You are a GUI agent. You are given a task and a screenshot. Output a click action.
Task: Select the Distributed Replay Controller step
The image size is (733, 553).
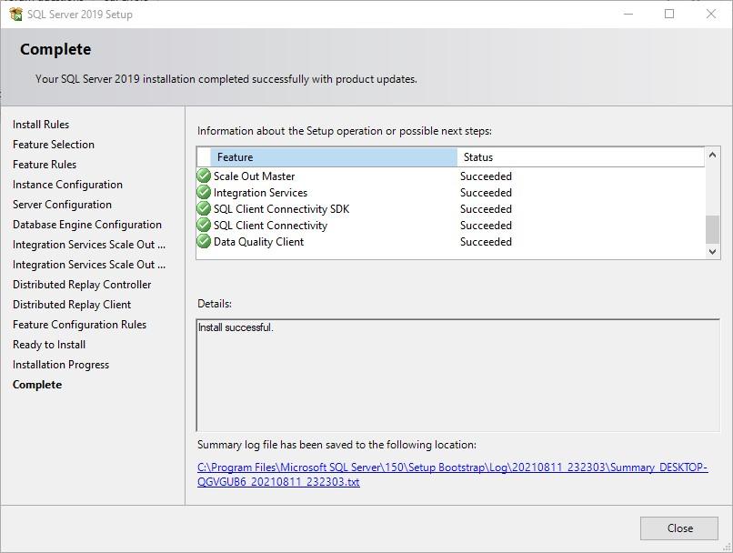click(82, 285)
